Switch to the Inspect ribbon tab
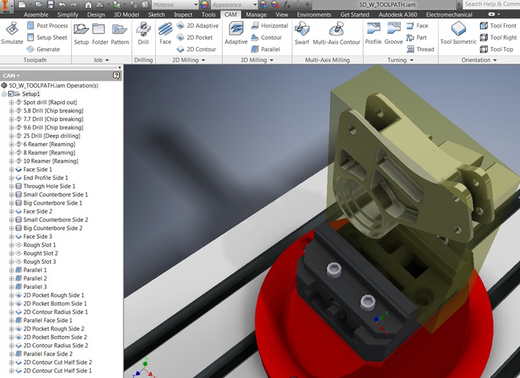The height and width of the screenshot is (378, 520). point(183,15)
